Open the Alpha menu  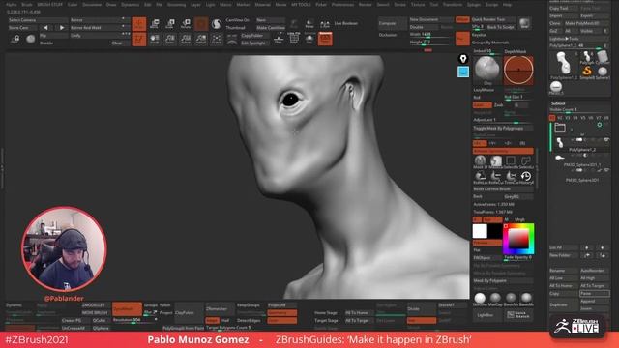coord(11,5)
